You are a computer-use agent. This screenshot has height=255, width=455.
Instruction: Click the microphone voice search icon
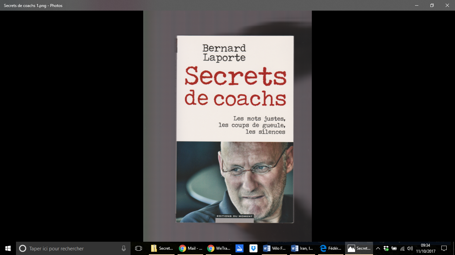(124, 248)
